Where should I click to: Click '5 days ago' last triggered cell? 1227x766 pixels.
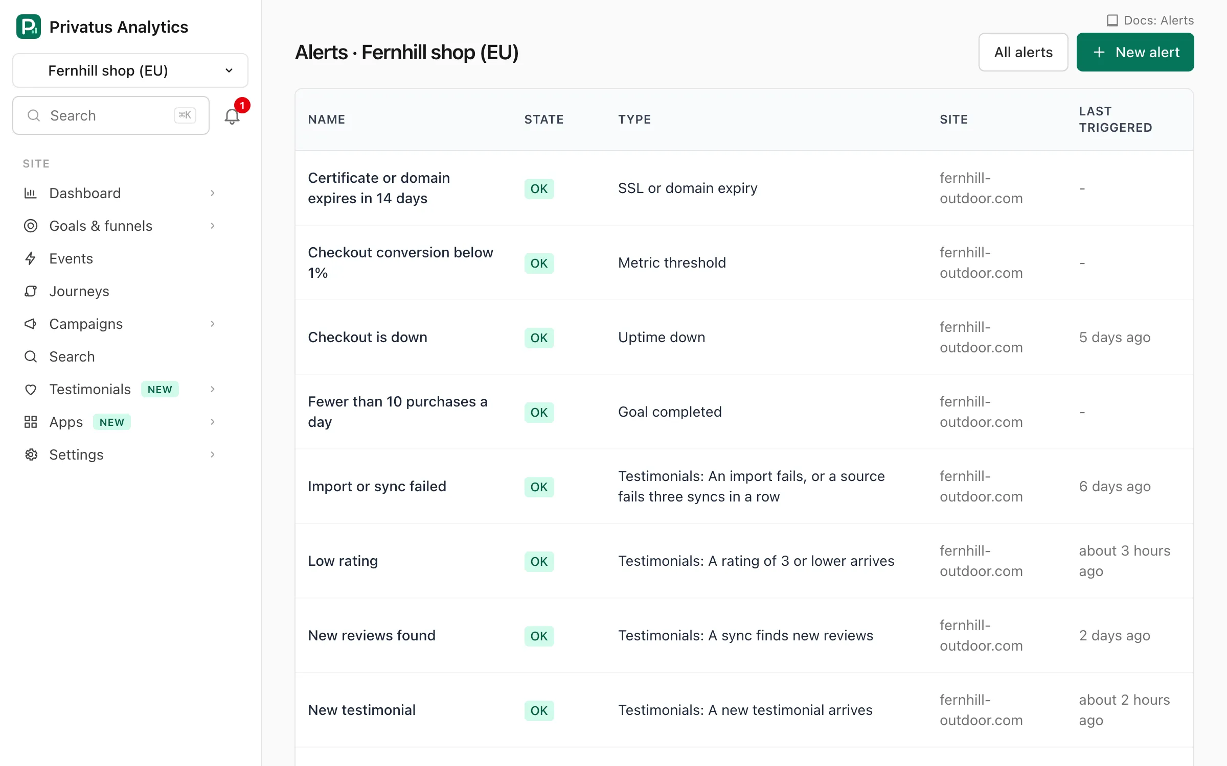(x=1115, y=337)
